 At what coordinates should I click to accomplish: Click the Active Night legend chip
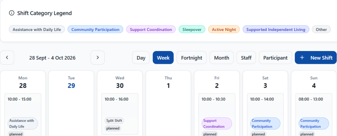(x=224, y=30)
